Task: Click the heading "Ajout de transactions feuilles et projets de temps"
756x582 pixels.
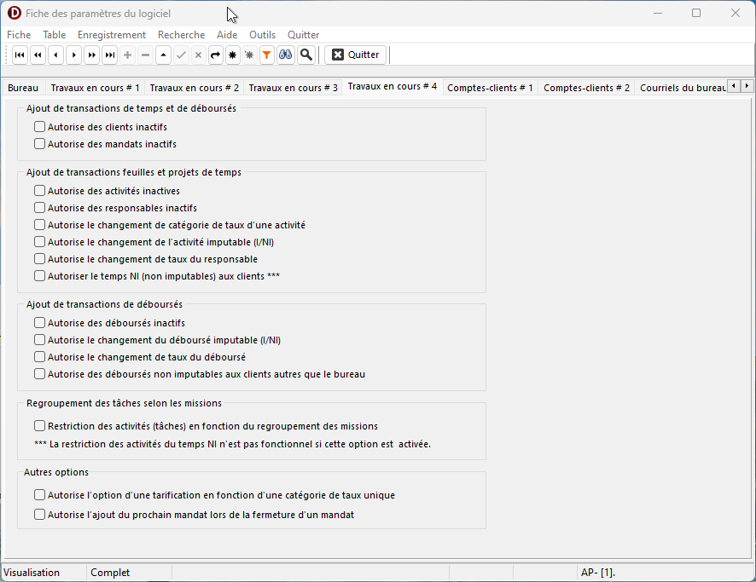Action: (x=134, y=172)
